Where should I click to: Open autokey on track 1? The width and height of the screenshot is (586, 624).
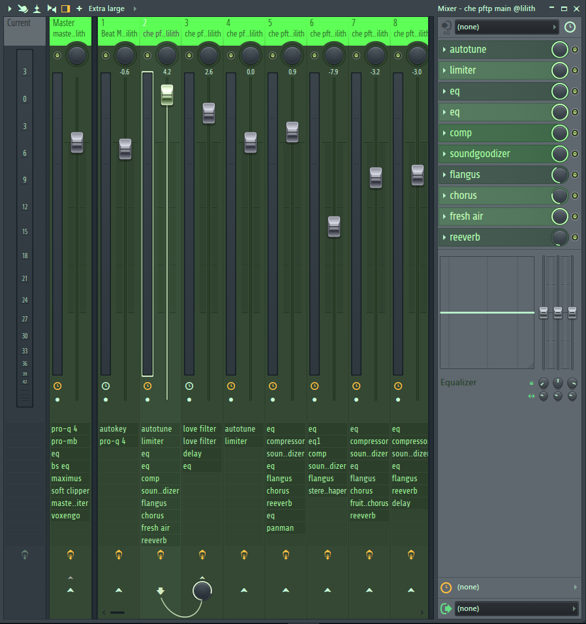tap(119, 429)
